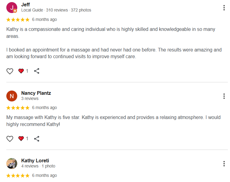
Task: Like Jeff's review with the heart outline
Action: (10, 71)
